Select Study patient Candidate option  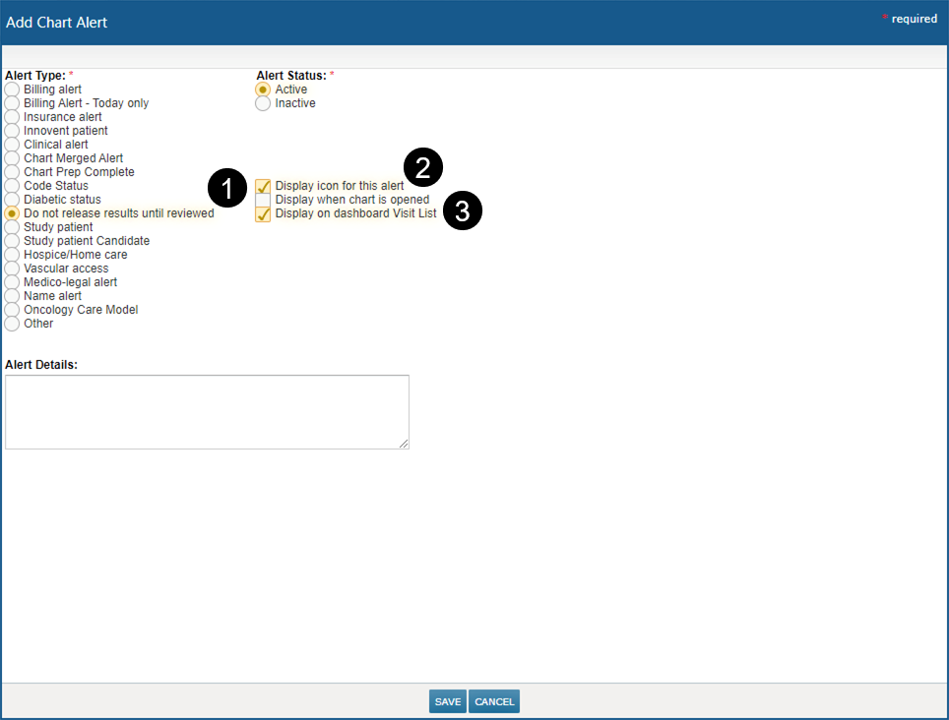12,241
